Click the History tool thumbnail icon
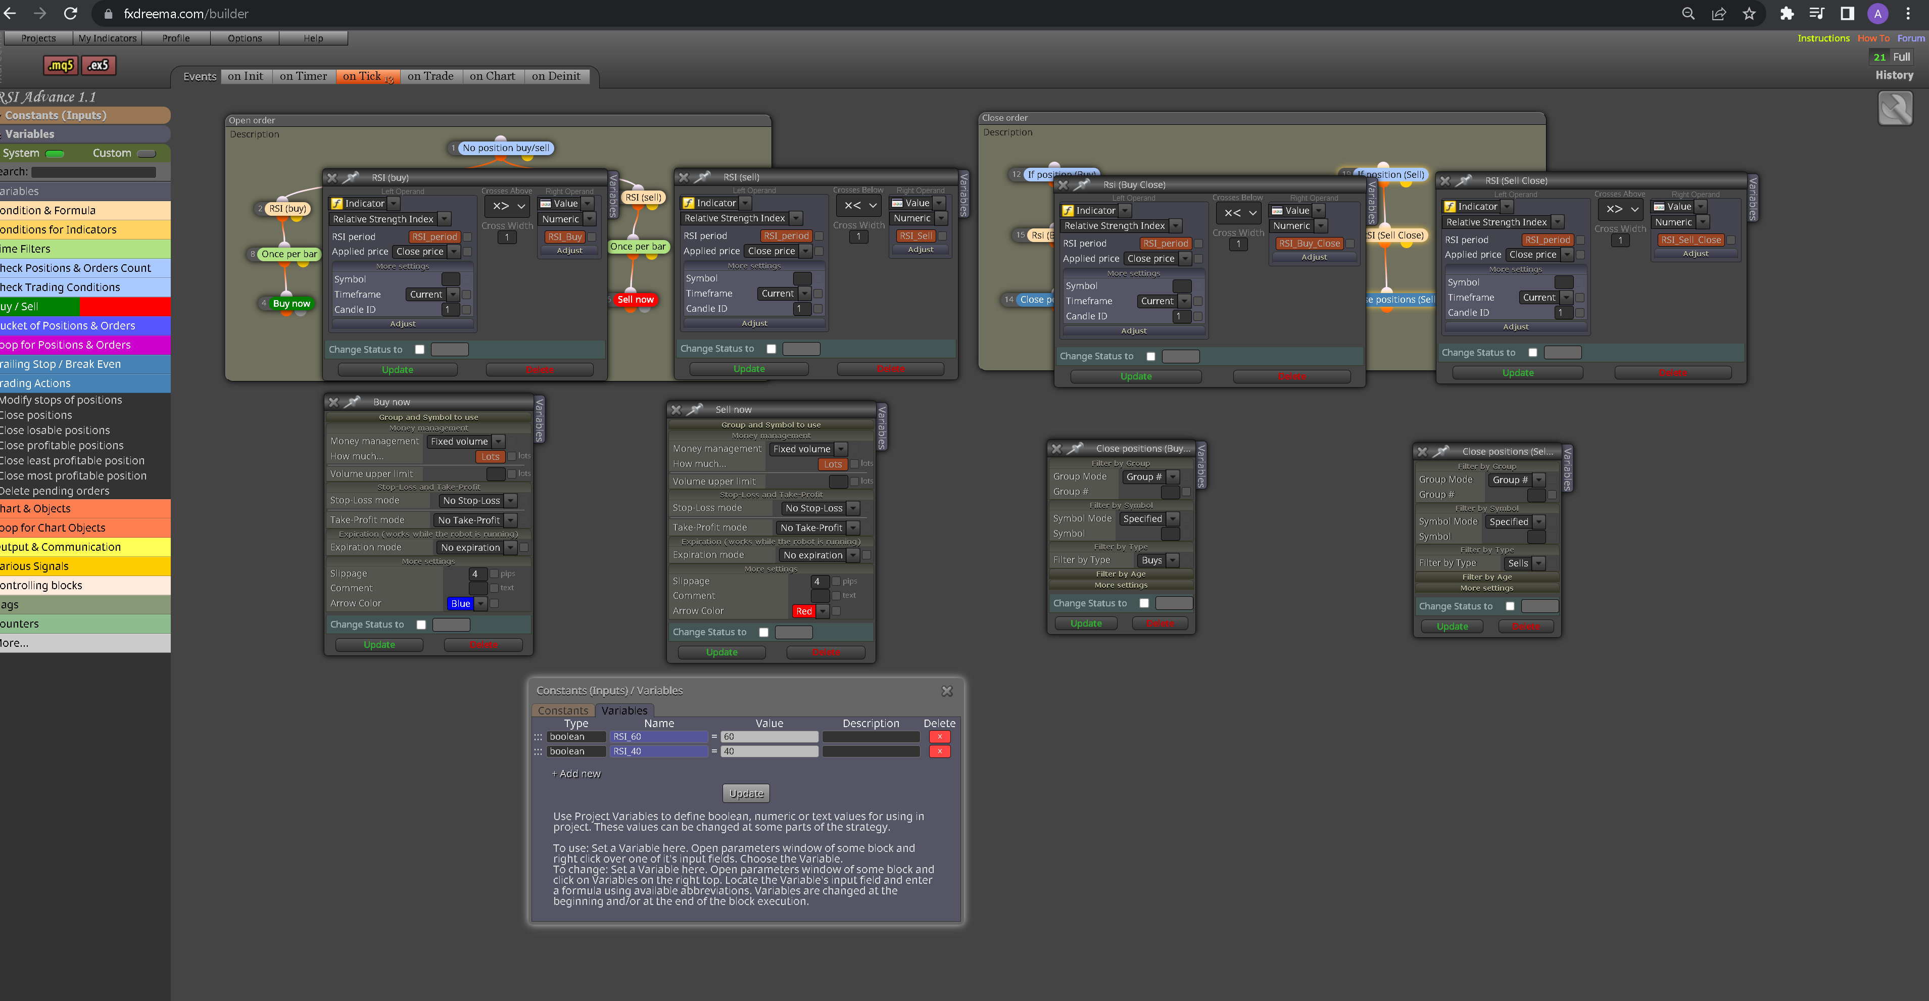 [1895, 109]
